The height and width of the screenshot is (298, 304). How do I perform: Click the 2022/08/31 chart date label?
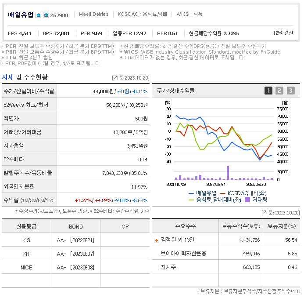click(216, 184)
